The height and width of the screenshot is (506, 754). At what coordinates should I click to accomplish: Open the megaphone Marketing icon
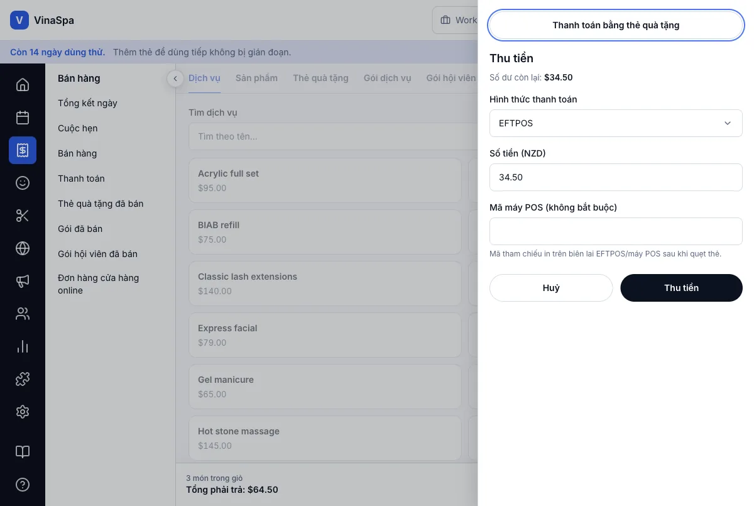point(23,281)
